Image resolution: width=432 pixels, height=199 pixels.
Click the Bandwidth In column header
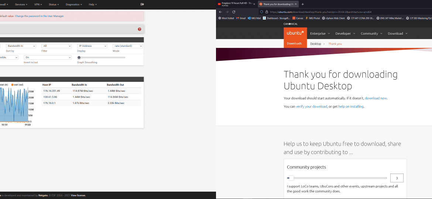(79, 85)
